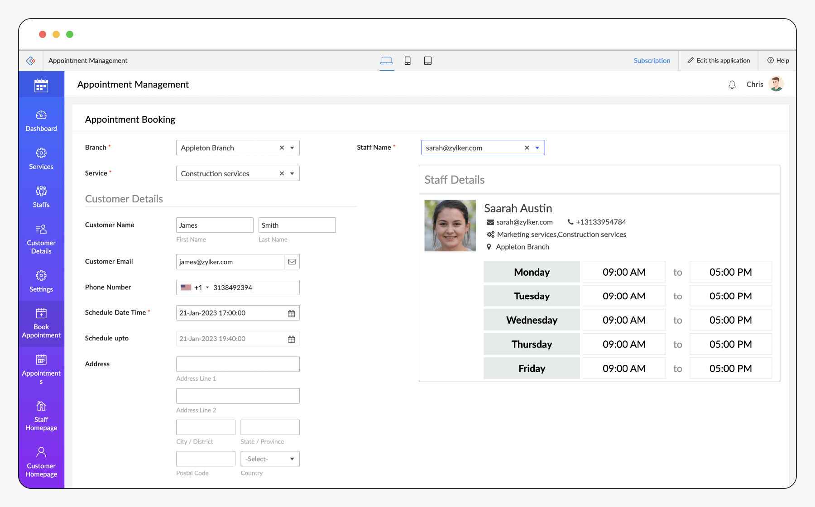Screen dimensions: 815x507
Task: Open Customer Details sidebar item
Action: (41, 239)
